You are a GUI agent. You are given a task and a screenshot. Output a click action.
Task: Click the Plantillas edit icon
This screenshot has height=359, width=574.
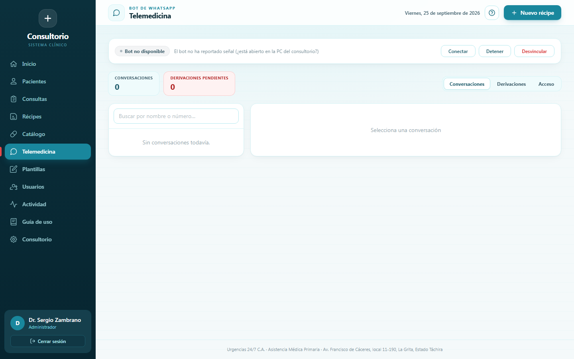point(14,169)
